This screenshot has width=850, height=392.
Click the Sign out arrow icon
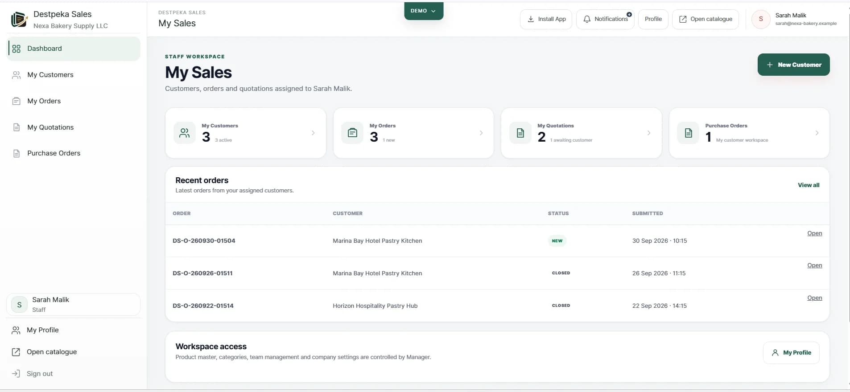point(16,374)
